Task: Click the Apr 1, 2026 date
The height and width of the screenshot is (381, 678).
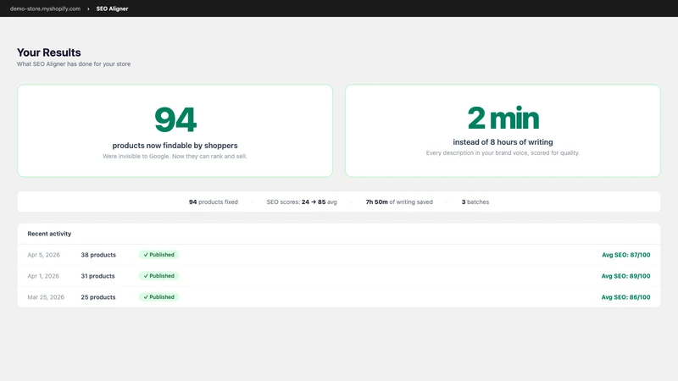Action: pos(43,276)
